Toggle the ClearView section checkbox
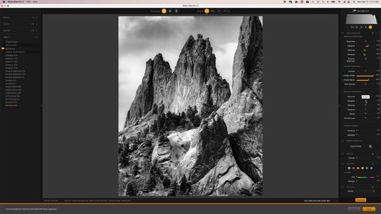Image resolution: width=381 pixels, height=214 pixels. (x=343, y=154)
